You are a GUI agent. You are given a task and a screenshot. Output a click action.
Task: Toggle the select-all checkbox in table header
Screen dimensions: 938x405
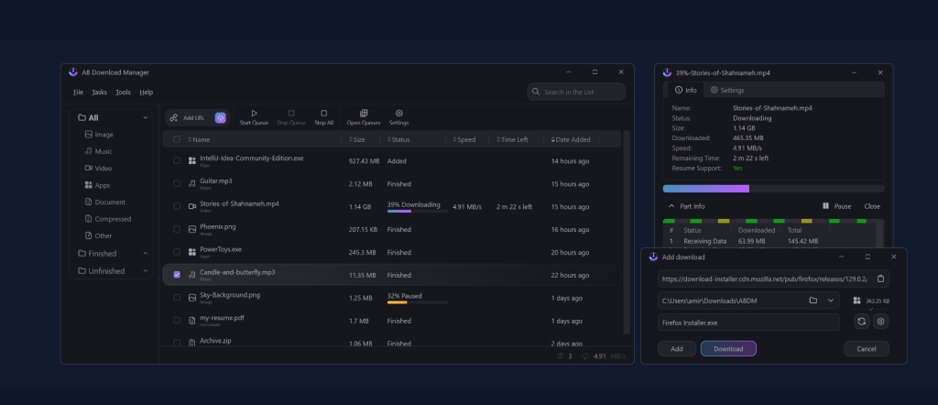tap(177, 139)
